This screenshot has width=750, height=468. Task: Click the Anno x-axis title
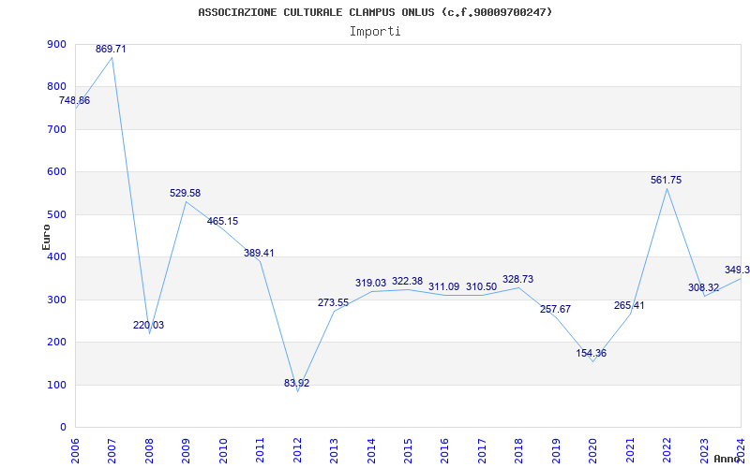726,459
